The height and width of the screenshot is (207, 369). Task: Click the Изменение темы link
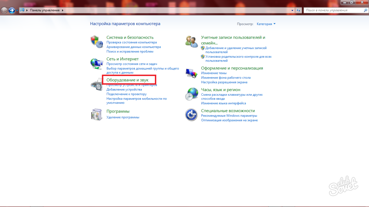tap(214, 73)
